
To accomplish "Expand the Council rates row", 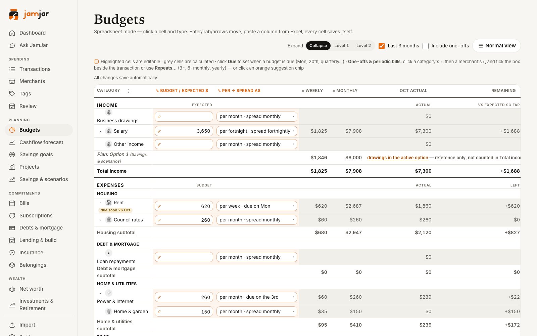I will (x=100, y=220).
